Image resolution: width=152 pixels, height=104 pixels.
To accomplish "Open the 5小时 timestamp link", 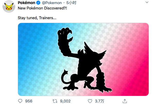I will 71,3.
